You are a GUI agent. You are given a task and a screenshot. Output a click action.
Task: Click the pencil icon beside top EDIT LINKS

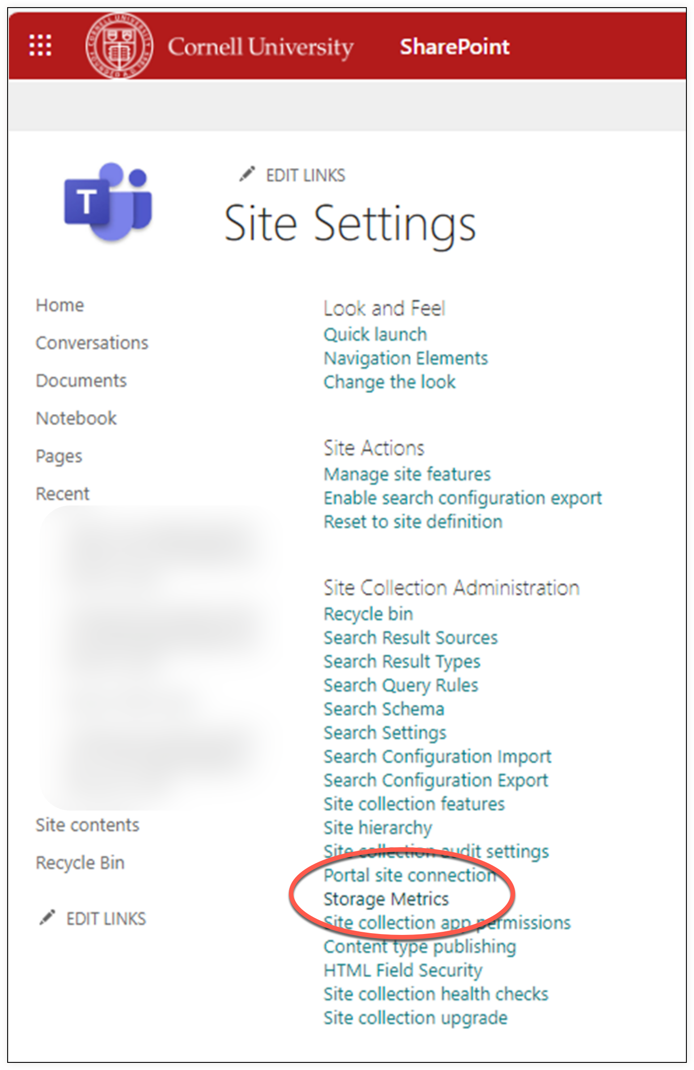tap(247, 174)
